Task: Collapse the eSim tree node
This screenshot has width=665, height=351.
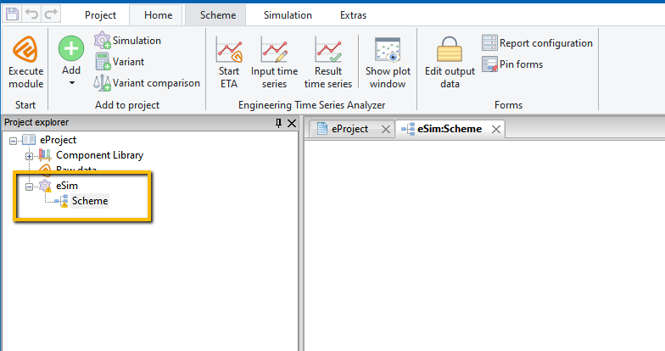Action: coord(29,187)
